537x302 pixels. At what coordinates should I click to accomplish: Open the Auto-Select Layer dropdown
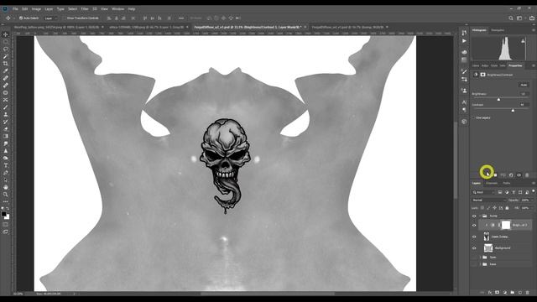(50, 18)
